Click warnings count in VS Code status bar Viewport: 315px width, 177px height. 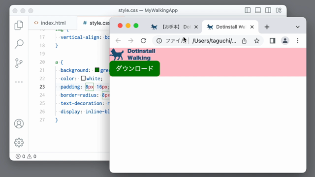tap(31, 156)
